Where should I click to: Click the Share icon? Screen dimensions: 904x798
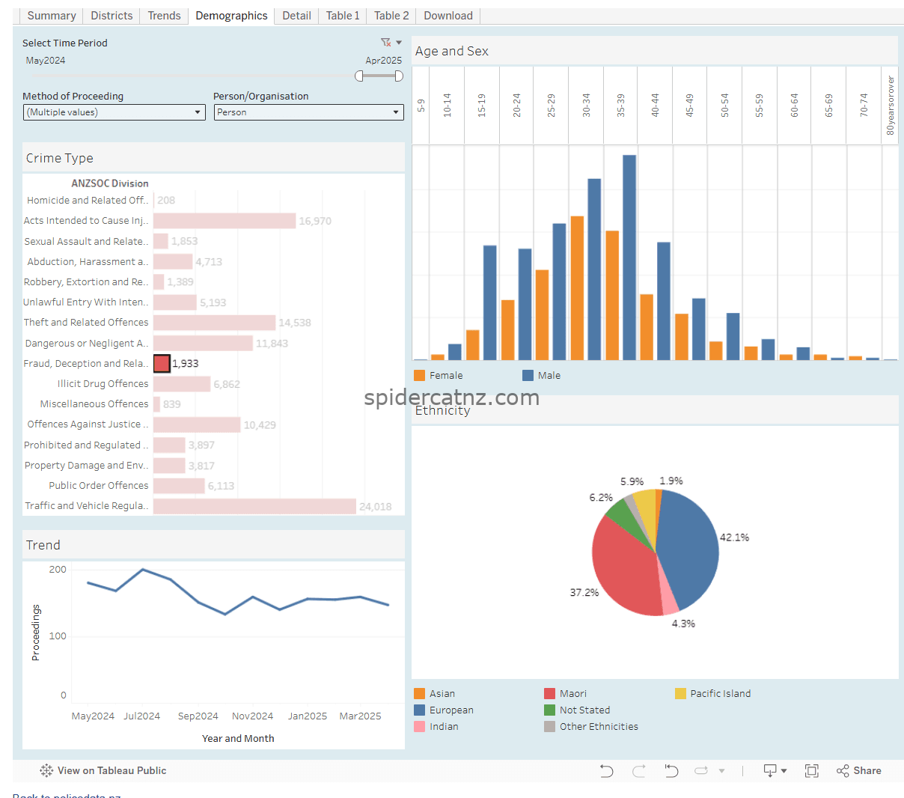858,771
